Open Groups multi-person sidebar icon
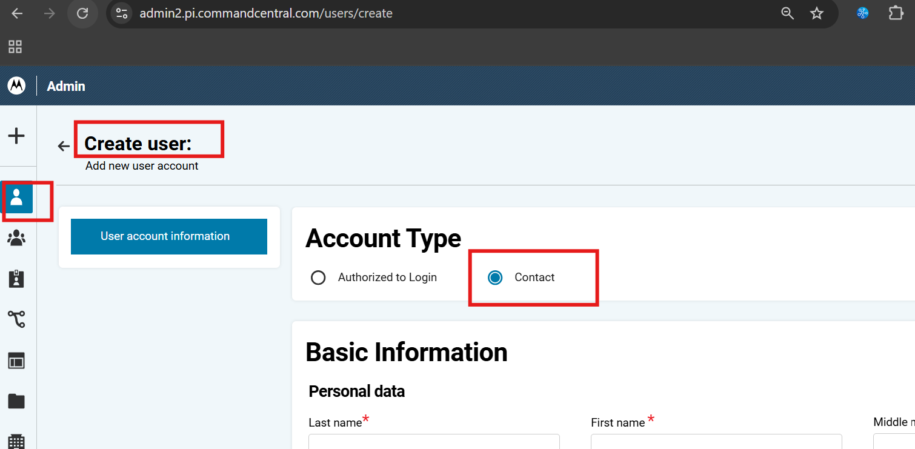This screenshot has height=449, width=915. click(16, 238)
